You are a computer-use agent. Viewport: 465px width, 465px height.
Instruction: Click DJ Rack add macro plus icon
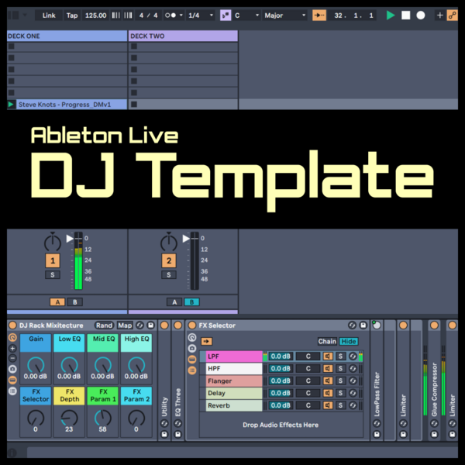(x=12, y=349)
